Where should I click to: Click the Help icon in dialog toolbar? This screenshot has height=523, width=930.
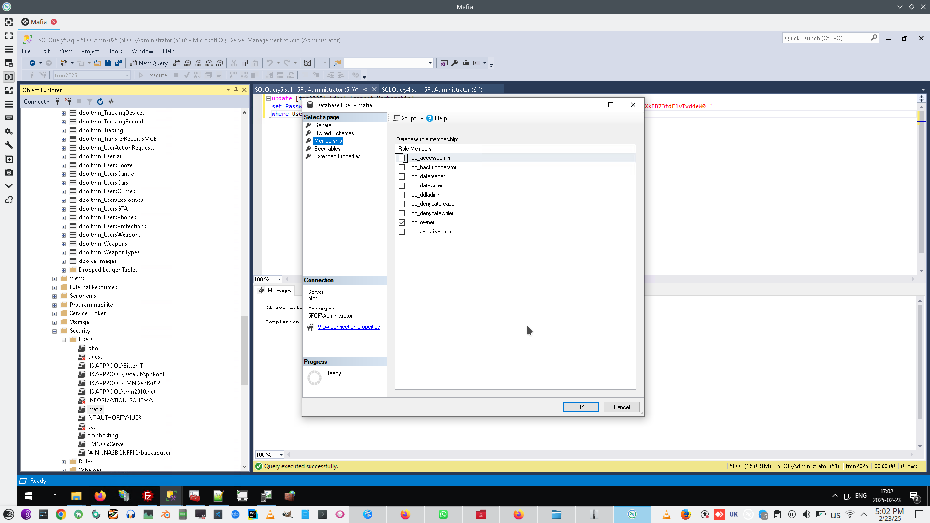pyautogui.click(x=430, y=118)
